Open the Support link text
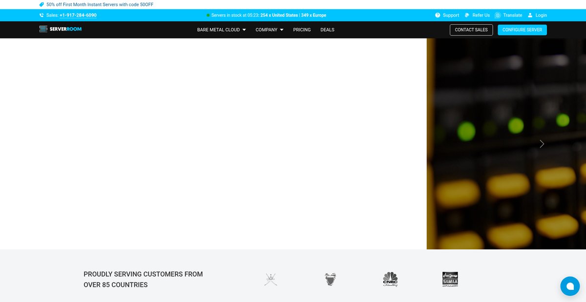The image size is (586, 302). pyautogui.click(x=451, y=15)
